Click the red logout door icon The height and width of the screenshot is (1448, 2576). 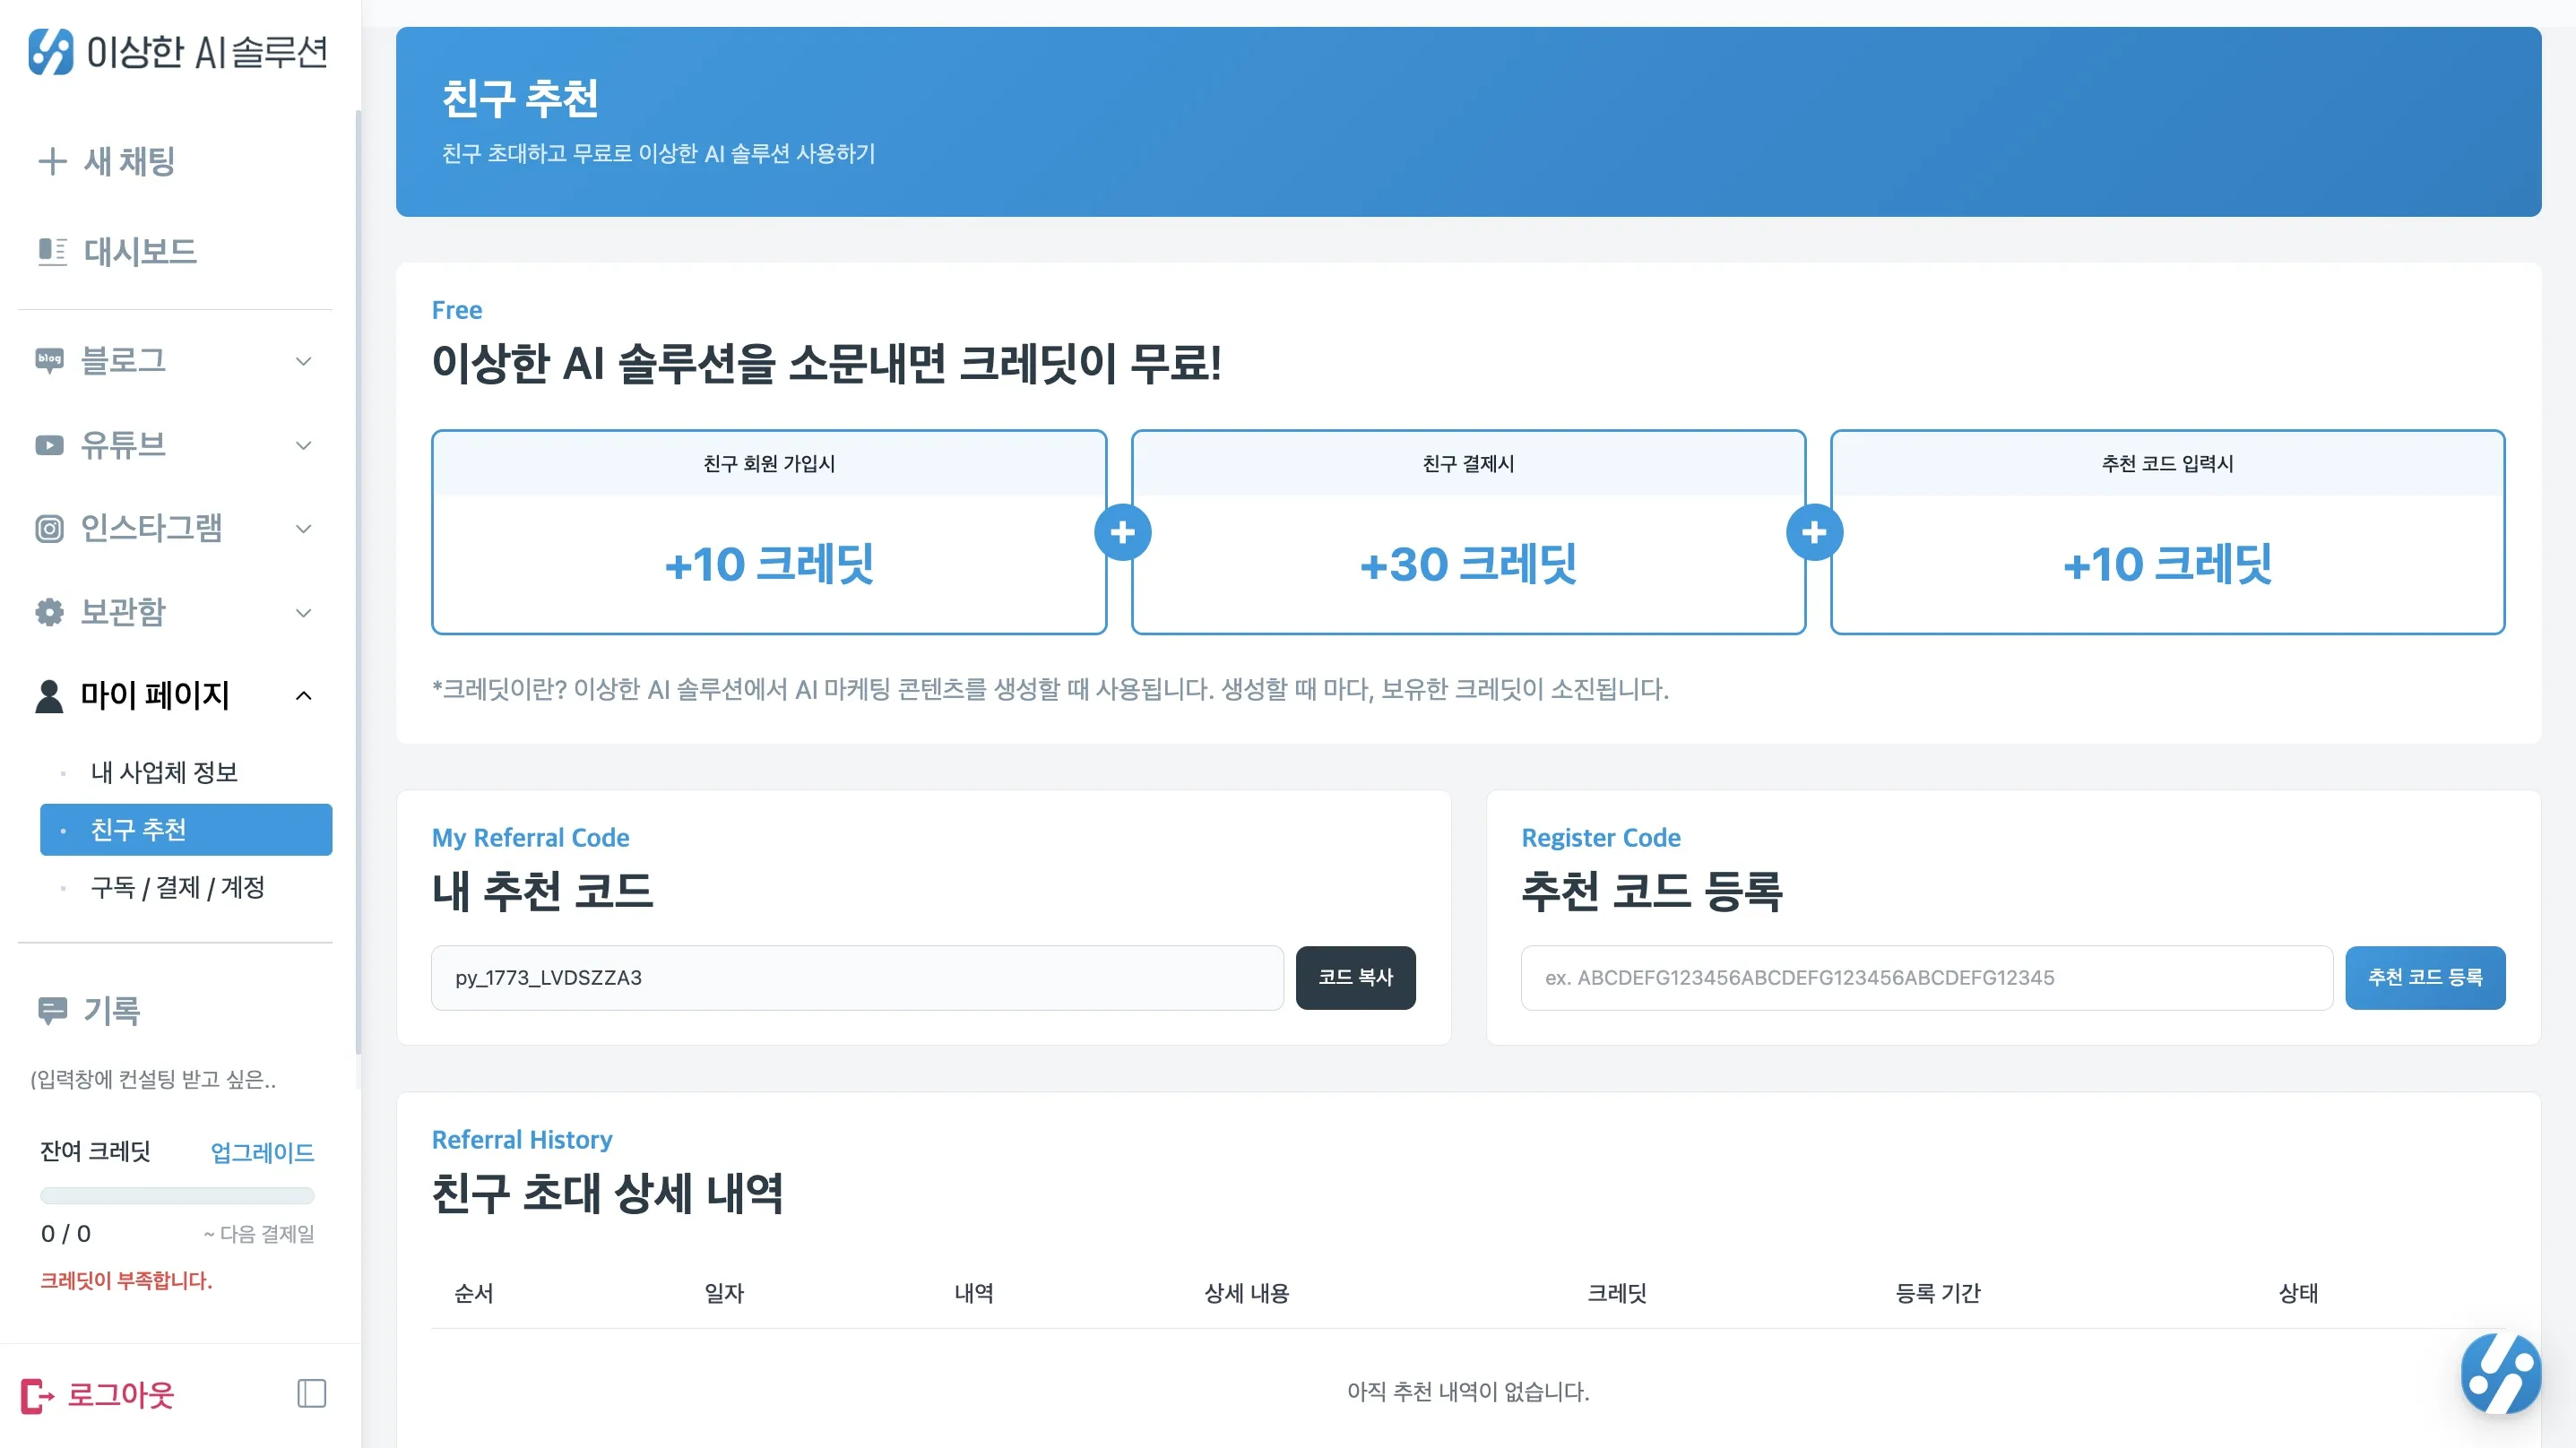coord(37,1395)
